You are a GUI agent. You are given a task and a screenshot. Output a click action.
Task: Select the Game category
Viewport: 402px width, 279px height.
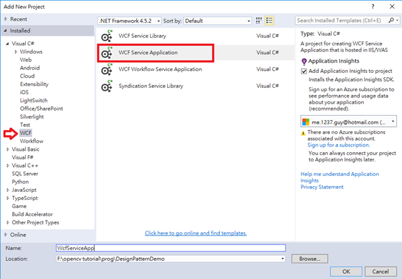click(x=19, y=206)
